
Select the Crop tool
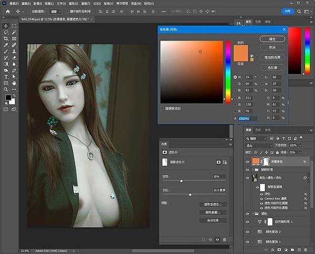[6, 38]
